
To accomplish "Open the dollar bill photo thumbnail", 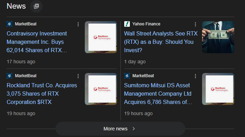I will click(x=218, y=37).
